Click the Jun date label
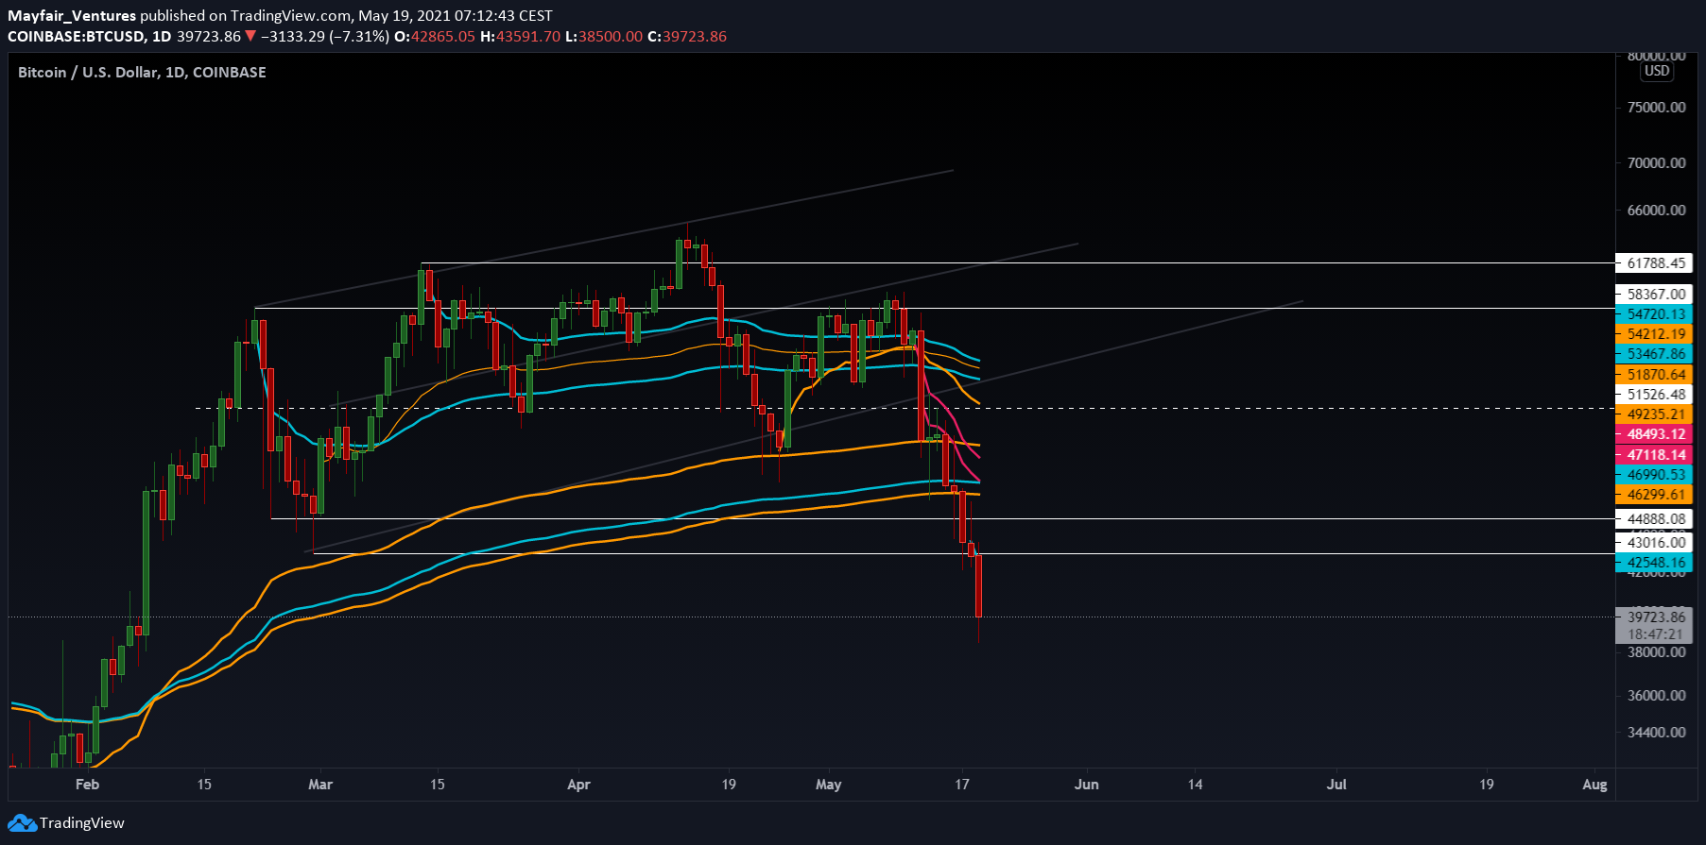This screenshot has width=1706, height=845. 1087,785
